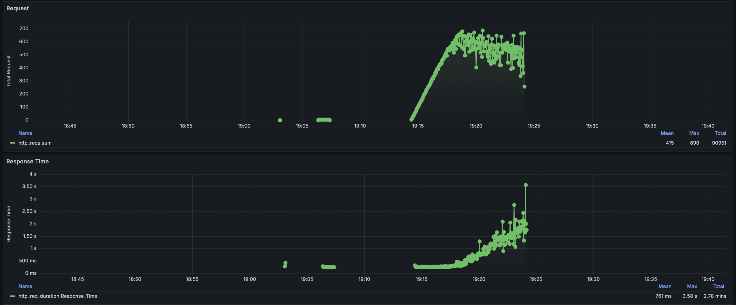Image resolution: width=736 pixels, height=305 pixels.
Task: Select the final low Request point near 250
Action: click(x=525, y=87)
